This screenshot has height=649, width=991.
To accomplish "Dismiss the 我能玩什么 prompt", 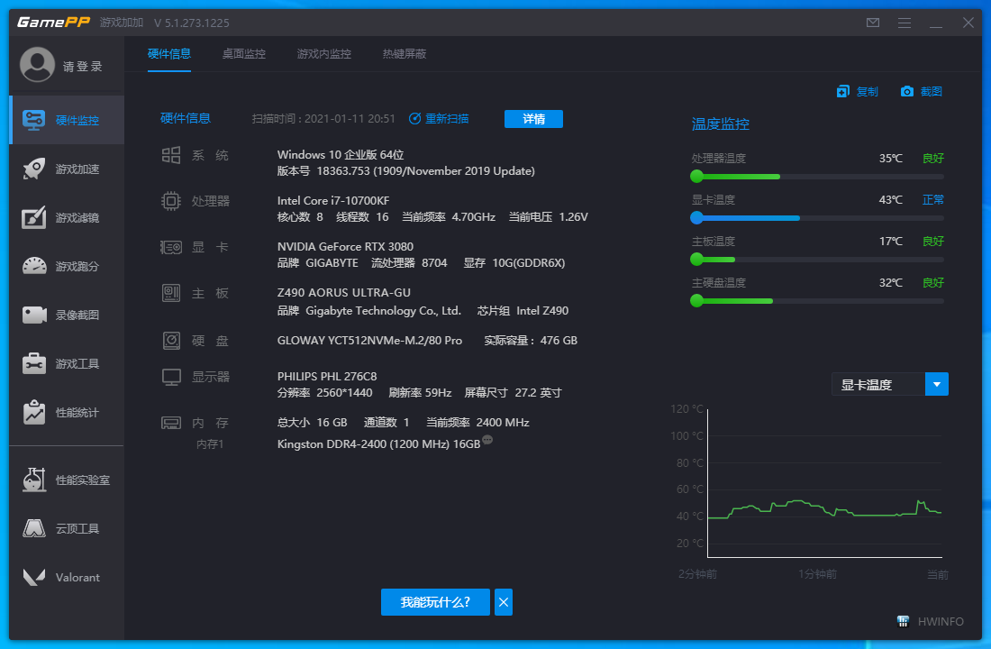I will [x=503, y=602].
